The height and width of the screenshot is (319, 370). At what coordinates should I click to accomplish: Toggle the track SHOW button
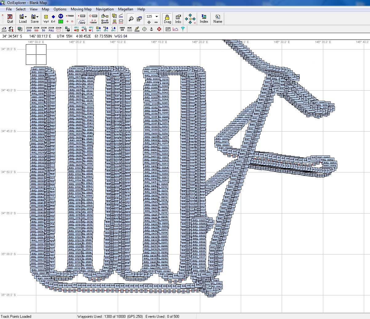pos(82,22)
